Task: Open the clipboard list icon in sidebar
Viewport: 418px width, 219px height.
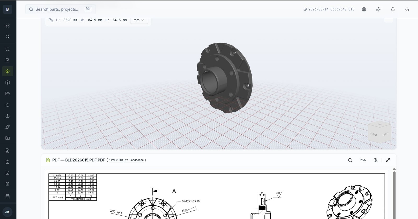Action: point(8,184)
